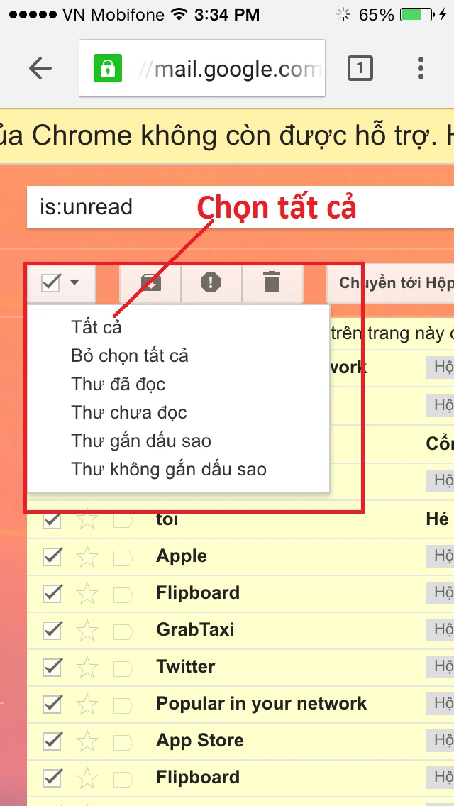Open Chrome's three-dot menu
454x806 pixels.
click(x=421, y=69)
